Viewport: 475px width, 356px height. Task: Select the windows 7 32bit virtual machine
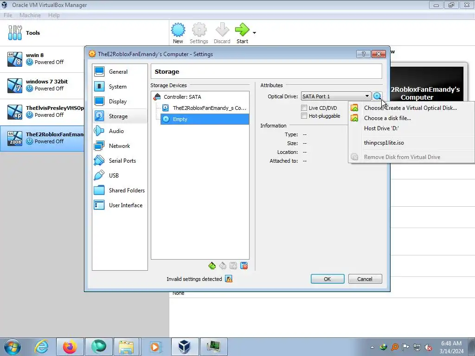[42, 85]
